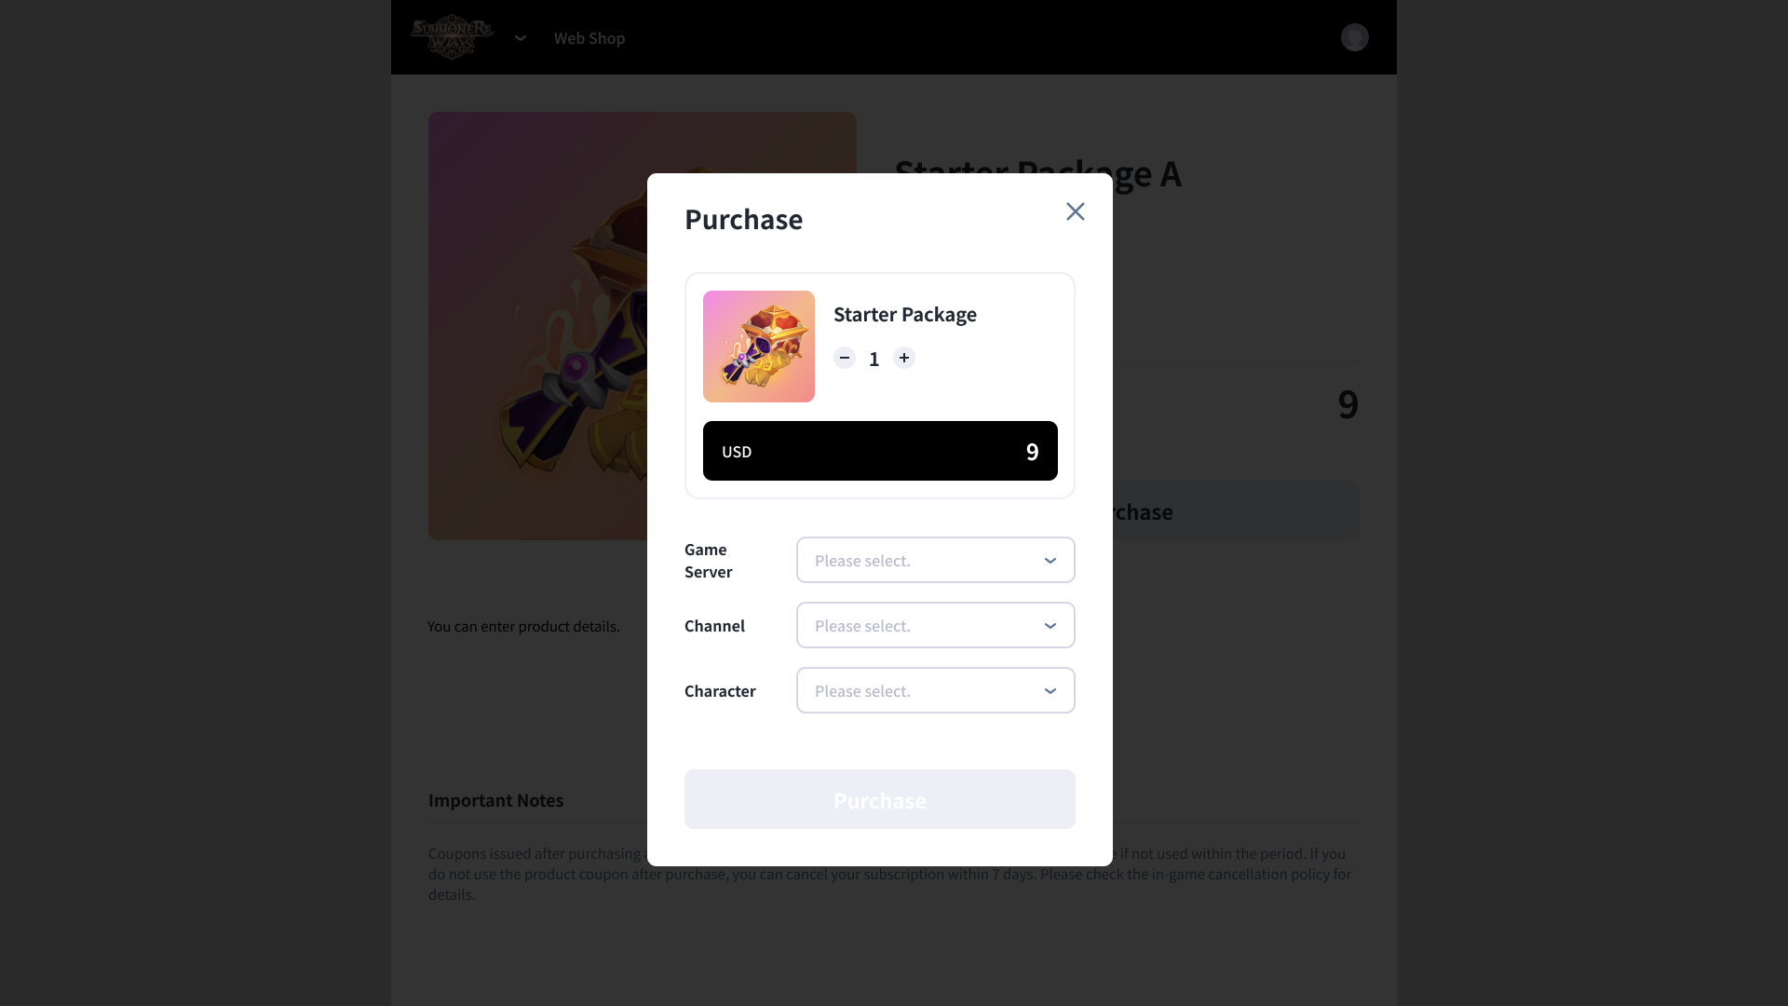Increase quantity with the plus icon
This screenshot has width=1788, height=1006.
point(904,358)
